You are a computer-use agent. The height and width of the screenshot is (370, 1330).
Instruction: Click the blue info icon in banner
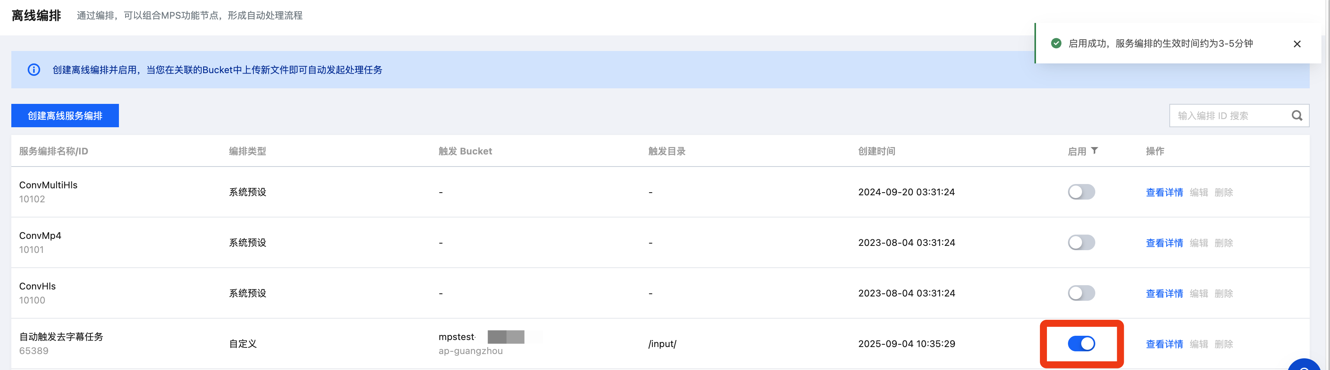click(34, 70)
